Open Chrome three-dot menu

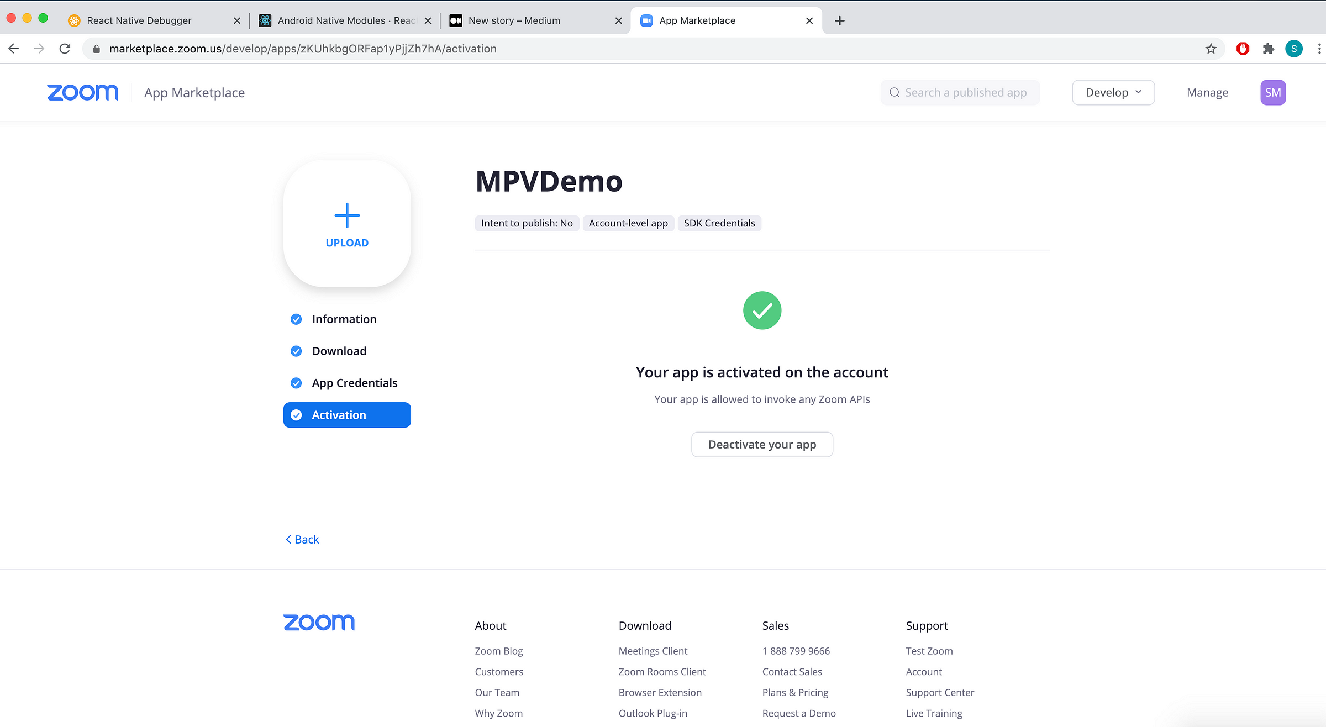pos(1319,49)
